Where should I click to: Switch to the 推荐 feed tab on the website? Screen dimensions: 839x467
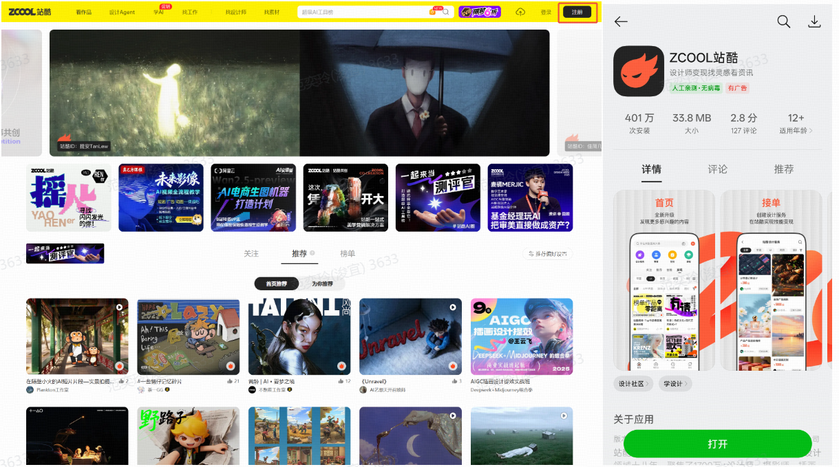pyautogui.click(x=299, y=254)
